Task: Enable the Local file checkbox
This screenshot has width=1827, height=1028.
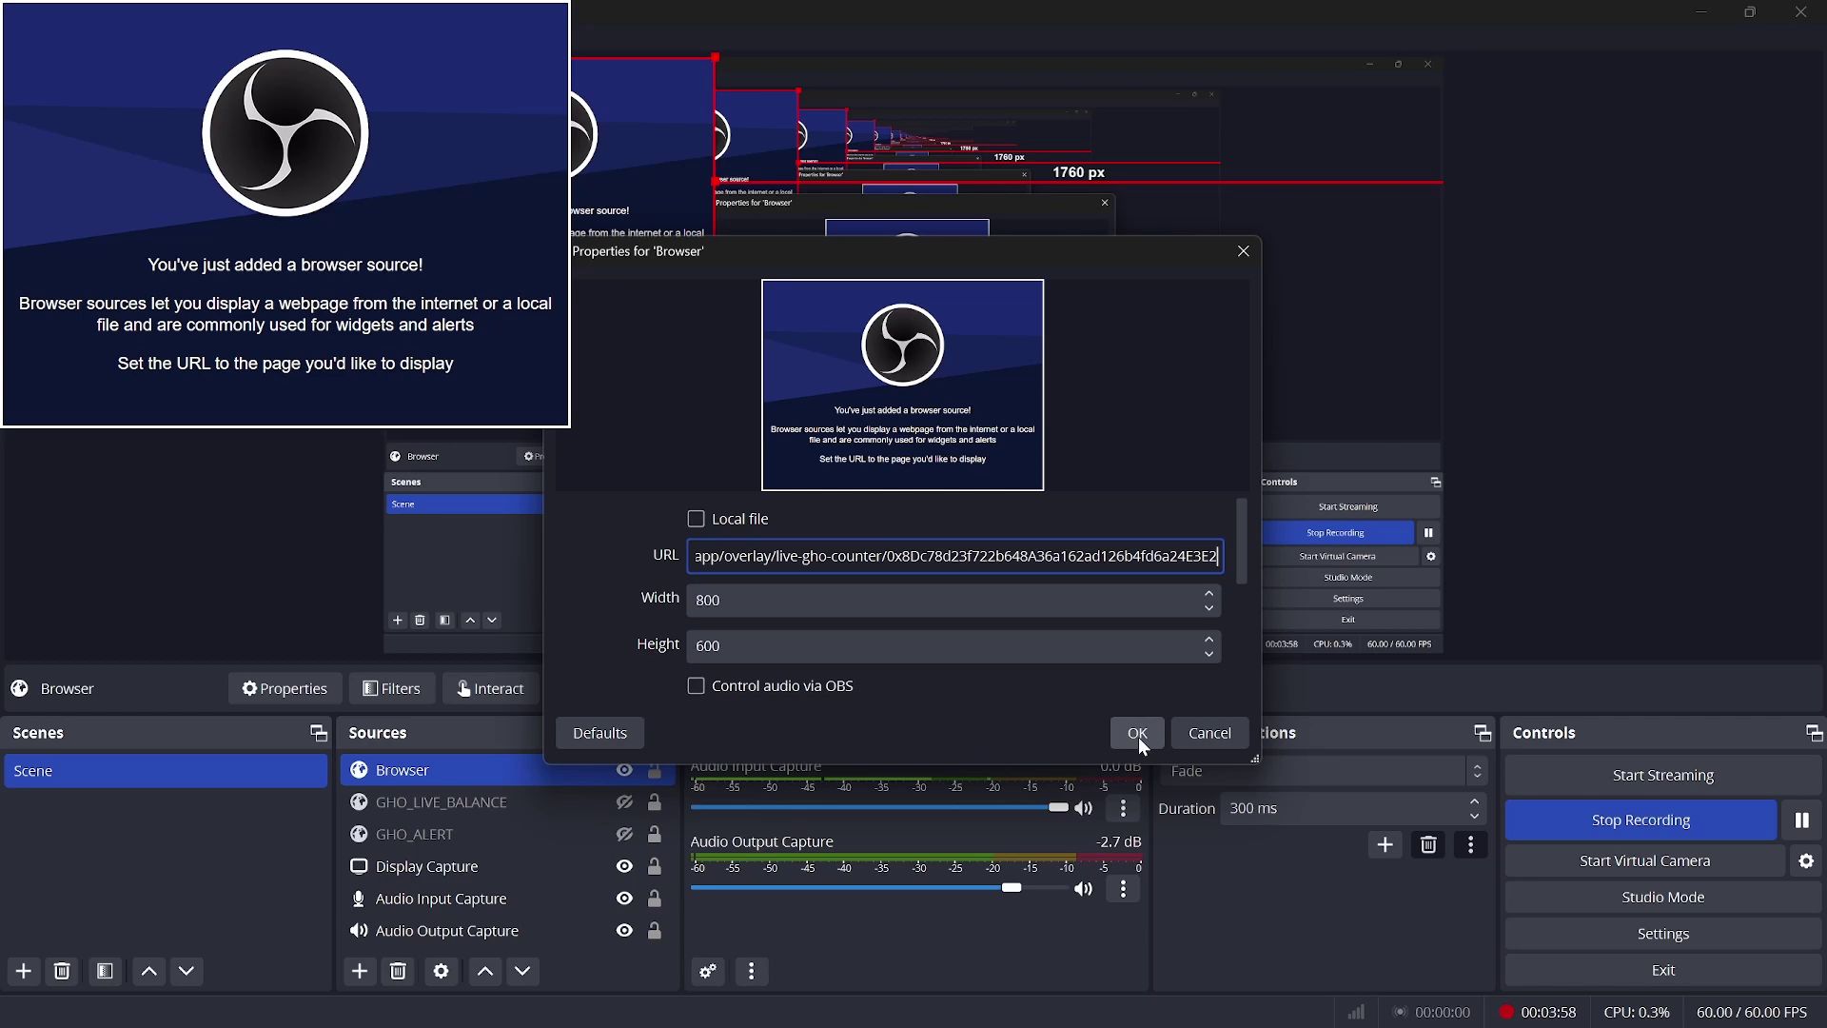Action: pos(696,519)
